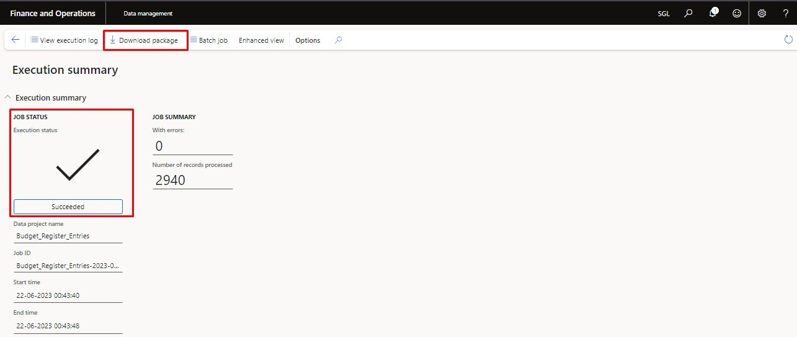This screenshot has width=797, height=337.
Task: Show notifications via the bell icon
Action: tap(713, 13)
